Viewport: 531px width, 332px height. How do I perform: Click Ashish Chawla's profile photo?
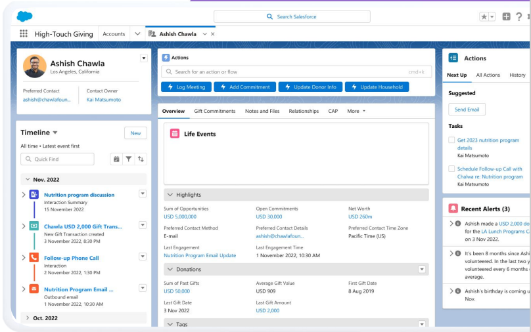point(35,66)
